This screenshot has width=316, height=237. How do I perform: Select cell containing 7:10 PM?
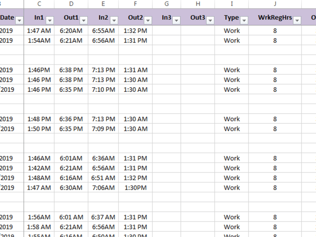click(103, 89)
